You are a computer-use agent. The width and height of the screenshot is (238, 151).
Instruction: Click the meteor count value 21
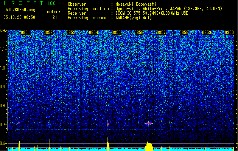[55, 17]
